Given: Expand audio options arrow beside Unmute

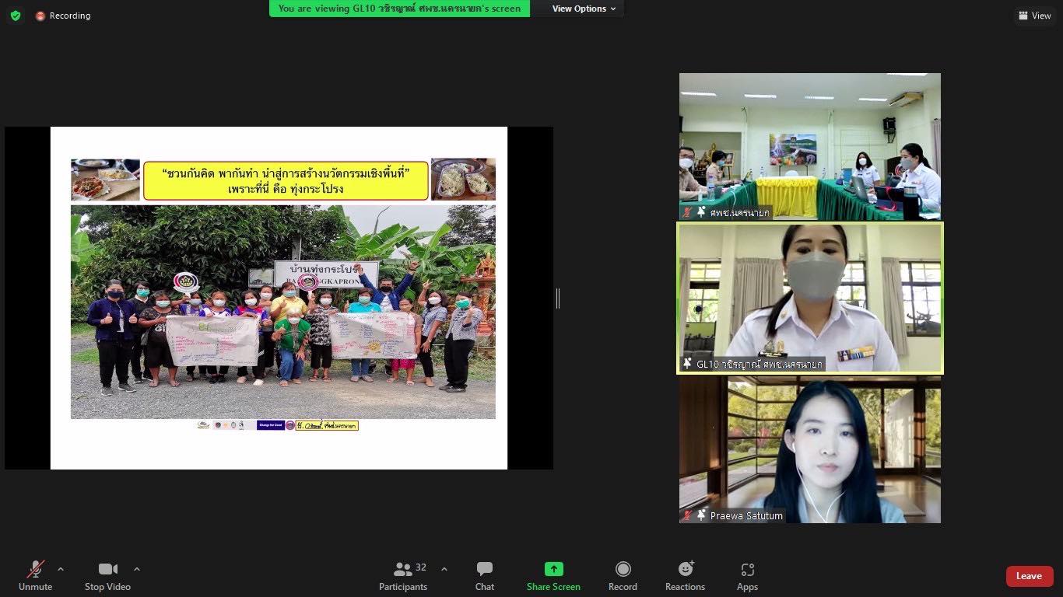Looking at the screenshot, I should tap(61, 569).
